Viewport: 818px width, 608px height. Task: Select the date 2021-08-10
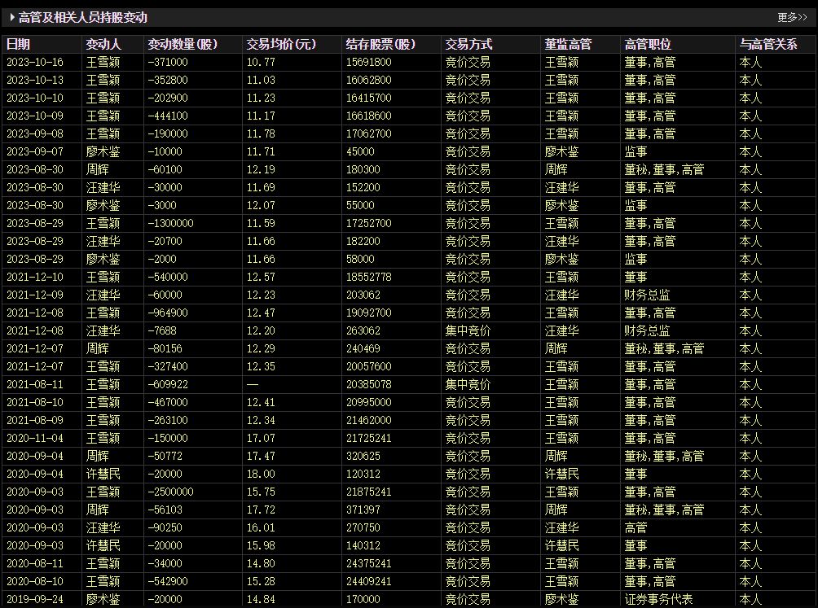point(35,402)
